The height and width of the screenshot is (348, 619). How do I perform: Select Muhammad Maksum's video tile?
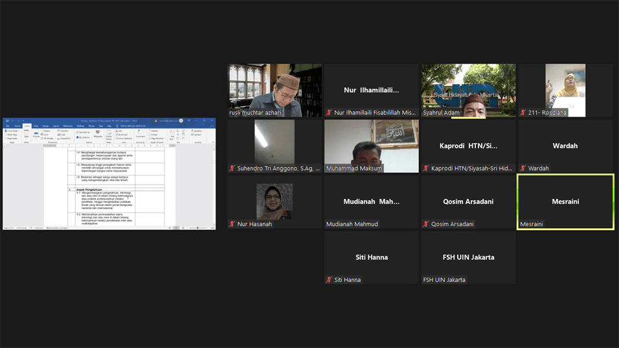coord(371,146)
